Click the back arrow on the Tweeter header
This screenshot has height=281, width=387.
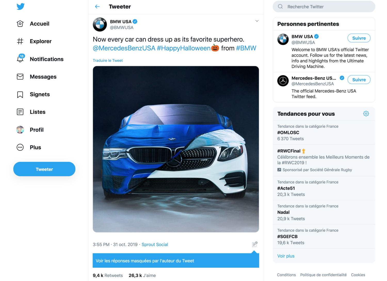pyautogui.click(x=97, y=6)
